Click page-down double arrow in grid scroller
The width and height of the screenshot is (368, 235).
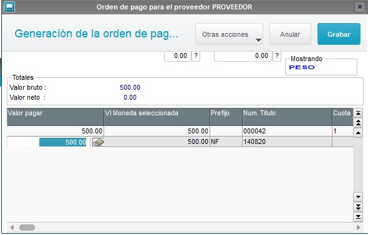pyautogui.click(x=358, y=207)
